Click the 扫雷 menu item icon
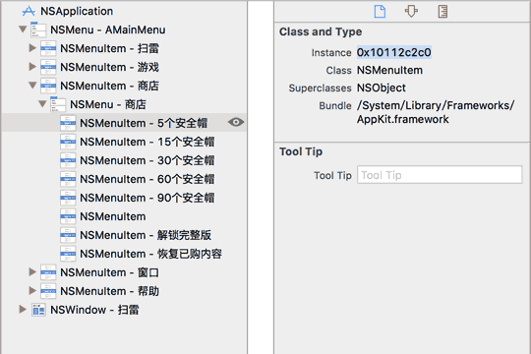The image size is (531, 354). click(48, 48)
